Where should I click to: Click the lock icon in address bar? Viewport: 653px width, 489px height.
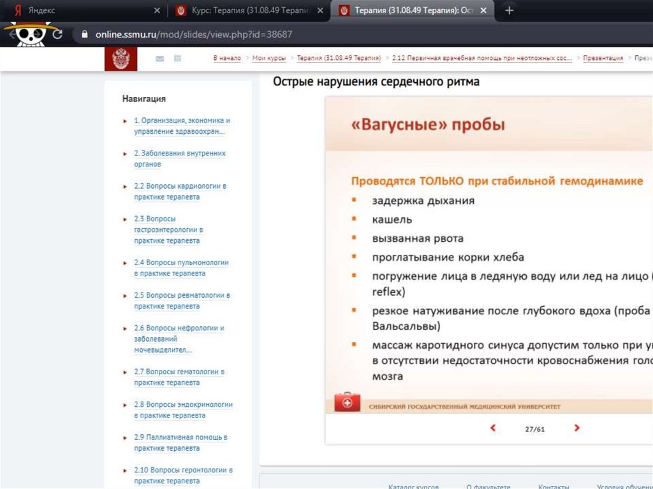click(x=85, y=34)
